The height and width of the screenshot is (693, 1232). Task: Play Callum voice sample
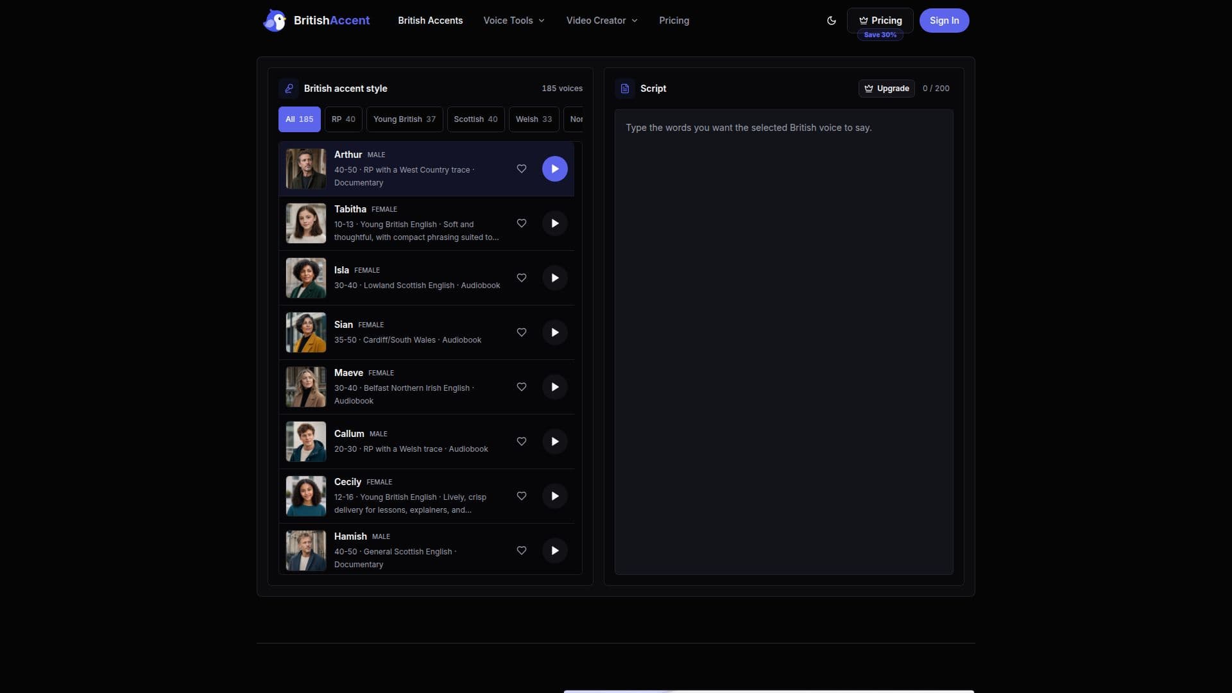coord(554,441)
